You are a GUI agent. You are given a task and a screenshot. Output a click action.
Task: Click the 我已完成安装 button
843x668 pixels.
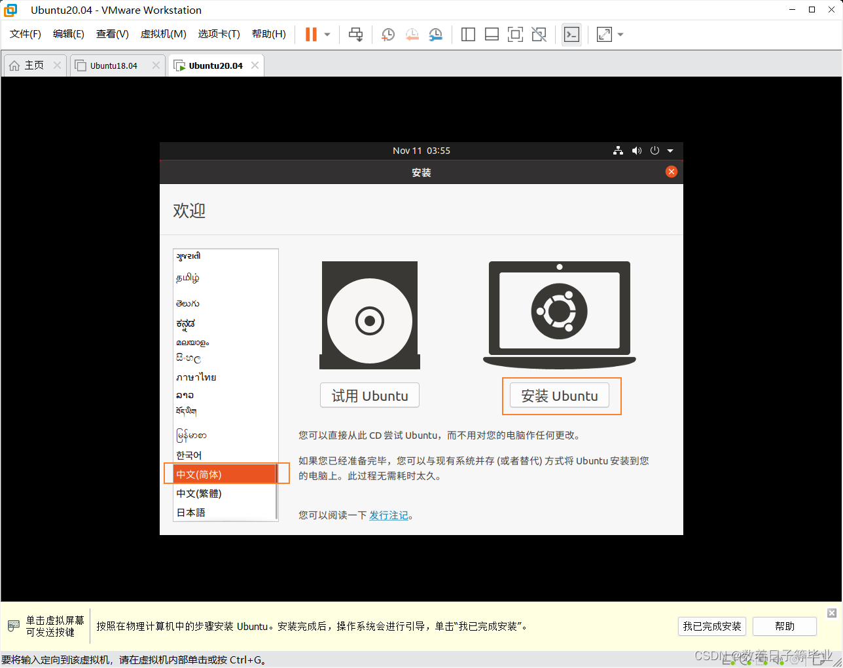[x=712, y=626]
